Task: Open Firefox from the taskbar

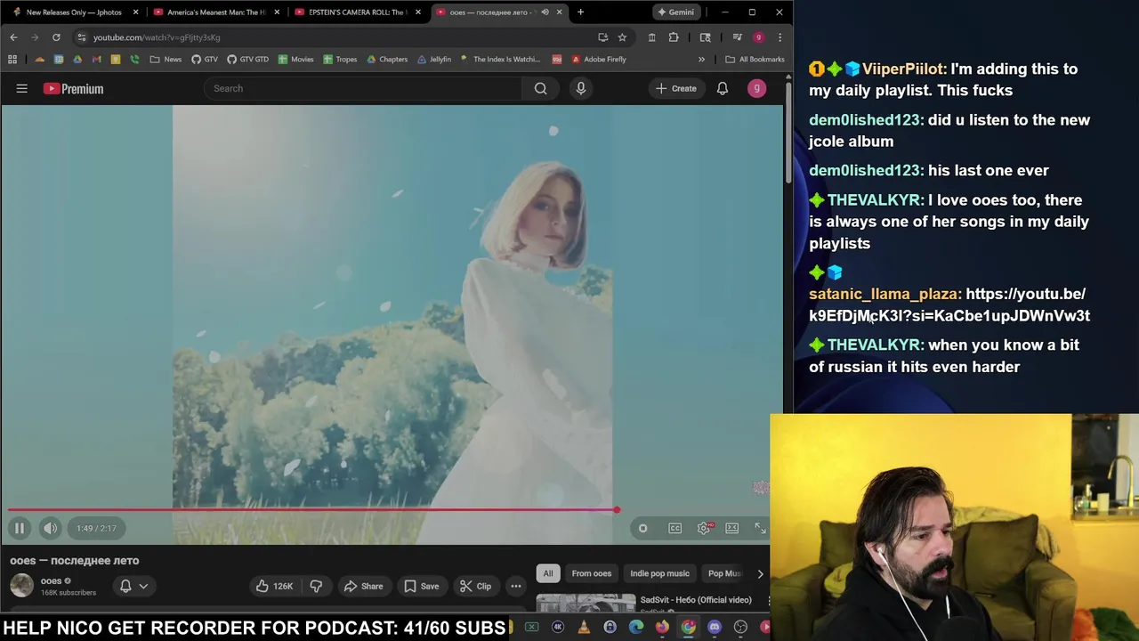Action: pos(662,627)
